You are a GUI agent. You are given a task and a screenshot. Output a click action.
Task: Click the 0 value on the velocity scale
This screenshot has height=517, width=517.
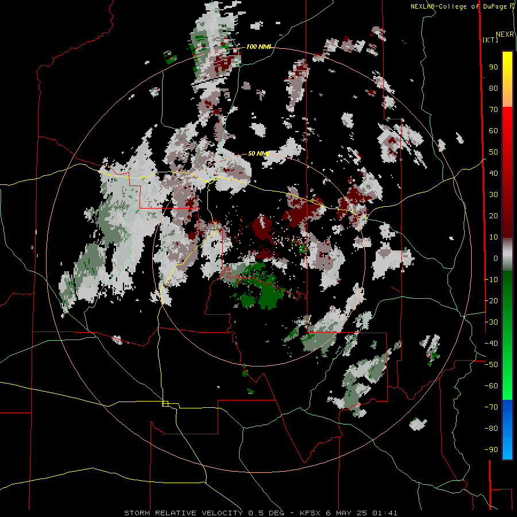coord(496,258)
